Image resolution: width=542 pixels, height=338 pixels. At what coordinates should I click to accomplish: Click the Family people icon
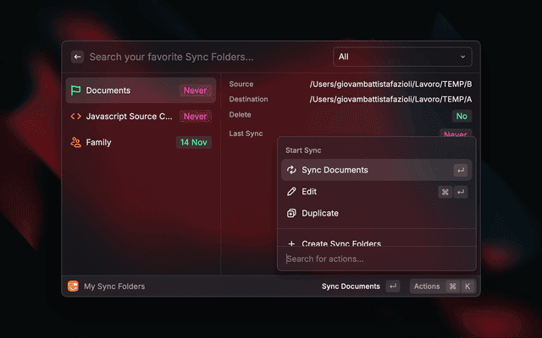click(x=76, y=143)
